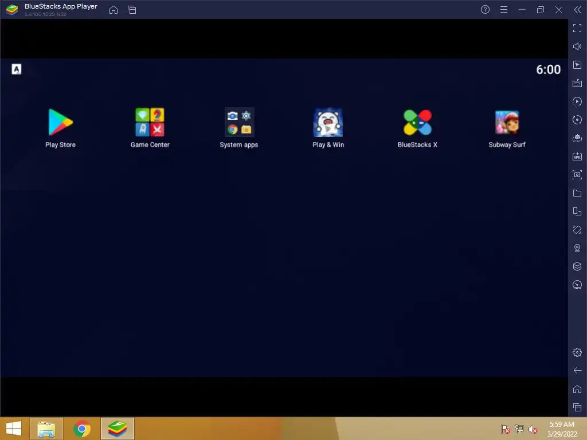
Task: Enter fullscreen mode from sidebar
Action: tap(577, 28)
